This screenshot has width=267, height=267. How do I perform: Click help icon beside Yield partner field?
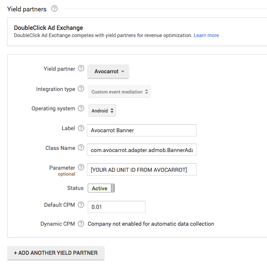pyautogui.click(x=81, y=69)
